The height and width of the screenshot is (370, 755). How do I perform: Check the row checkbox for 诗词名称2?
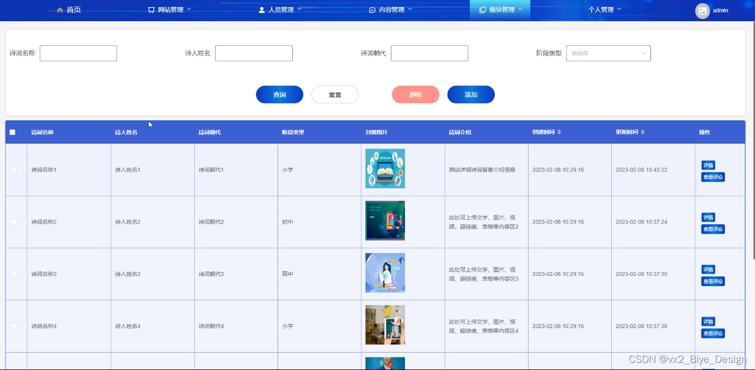point(14,222)
